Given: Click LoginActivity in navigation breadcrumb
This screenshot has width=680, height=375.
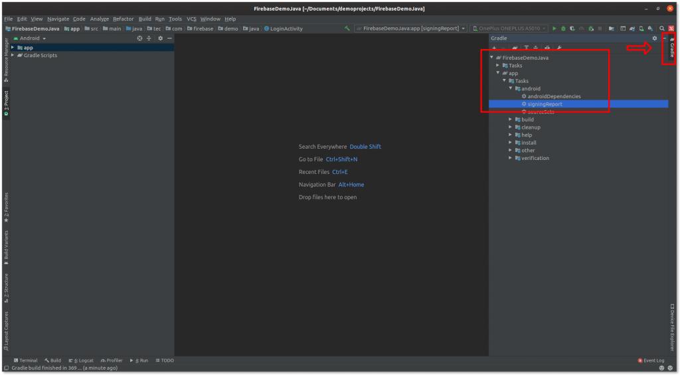Looking at the screenshot, I should click(283, 29).
